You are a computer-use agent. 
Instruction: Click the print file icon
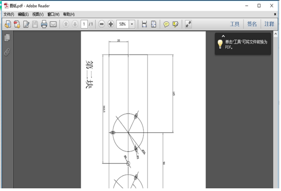44,24
